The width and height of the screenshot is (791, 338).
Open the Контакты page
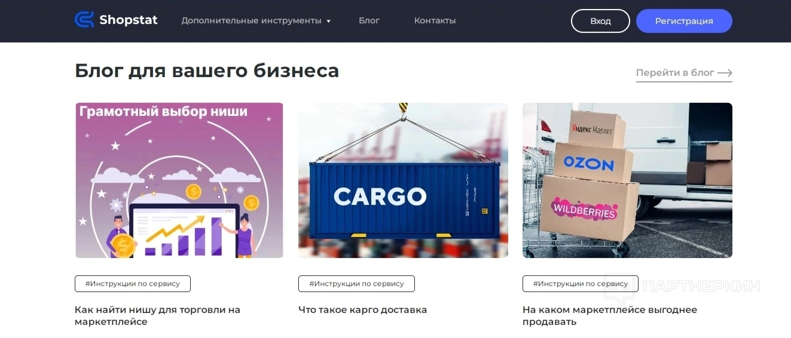(435, 20)
